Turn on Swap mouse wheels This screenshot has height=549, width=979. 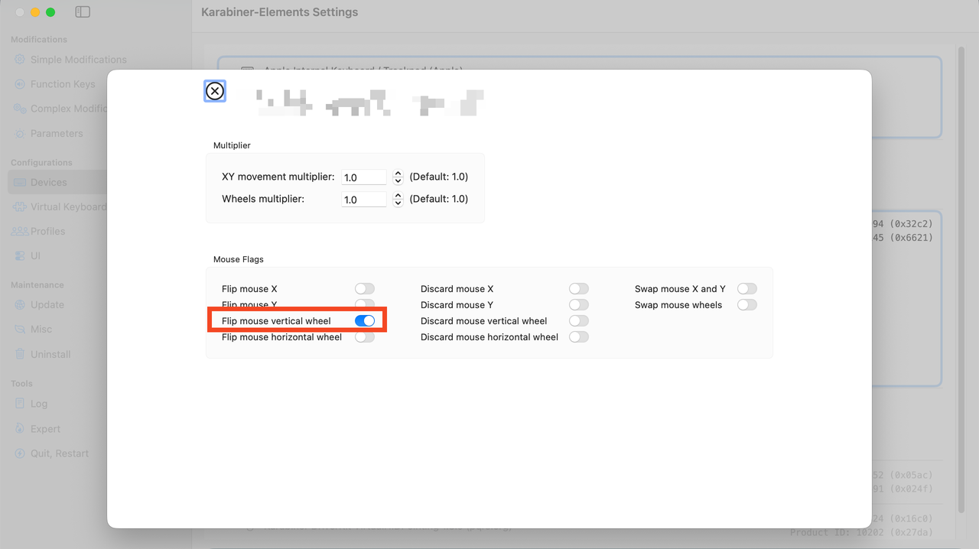(x=746, y=305)
